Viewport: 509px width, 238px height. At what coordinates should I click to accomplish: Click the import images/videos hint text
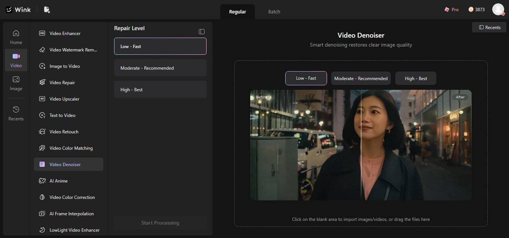361,219
